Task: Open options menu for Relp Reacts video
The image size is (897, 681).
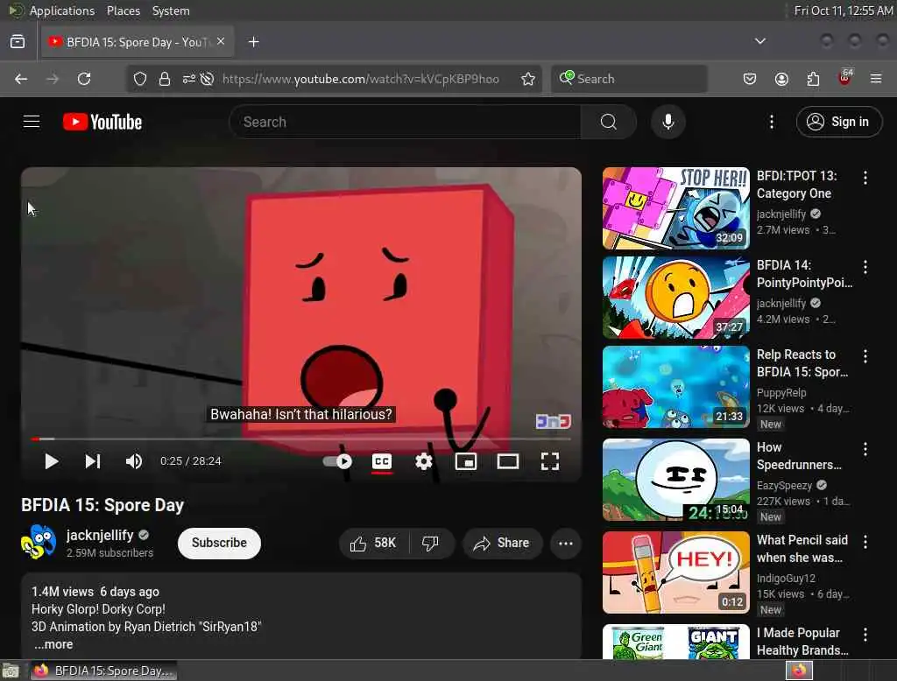Action: coord(865,356)
